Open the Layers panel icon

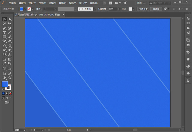188,45
